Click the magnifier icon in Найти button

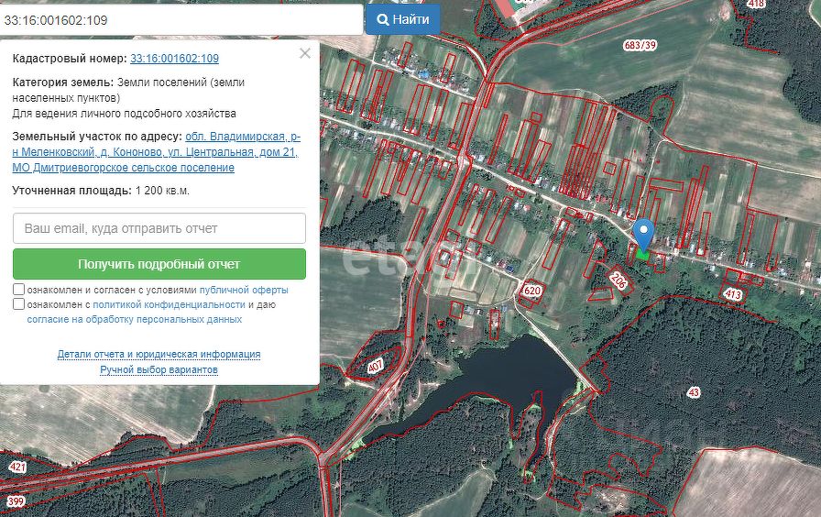pyautogui.click(x=383, y=20)
